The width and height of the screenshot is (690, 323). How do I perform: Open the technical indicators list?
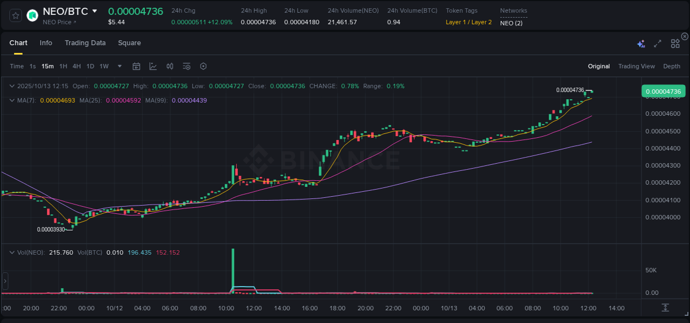coord(187,66)
